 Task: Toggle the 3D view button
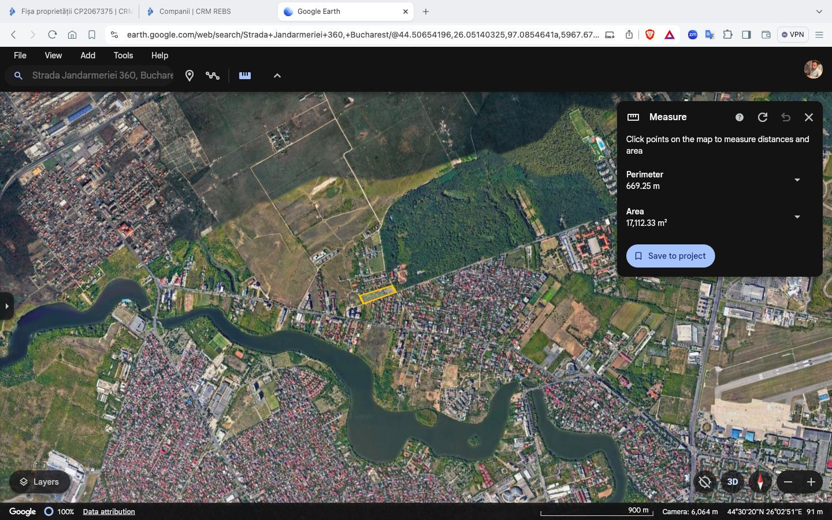pos(732,482)
